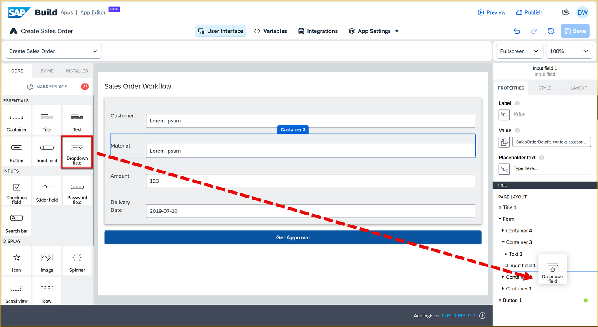Open the support chat headset icon
Viewport: 598px width, 327px height.
pyautogui.click(x=565, y=12)
